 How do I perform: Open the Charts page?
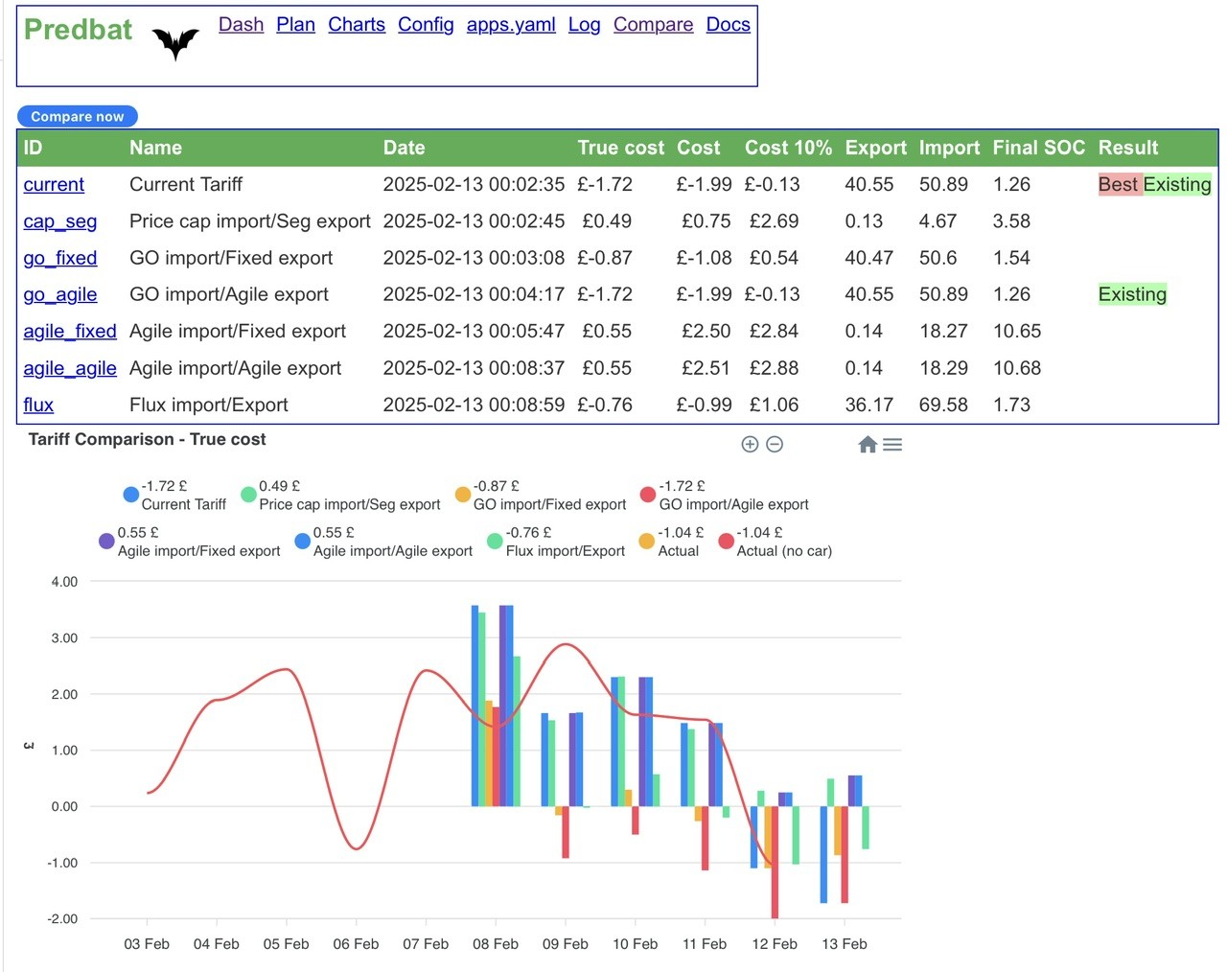(357, 24)
